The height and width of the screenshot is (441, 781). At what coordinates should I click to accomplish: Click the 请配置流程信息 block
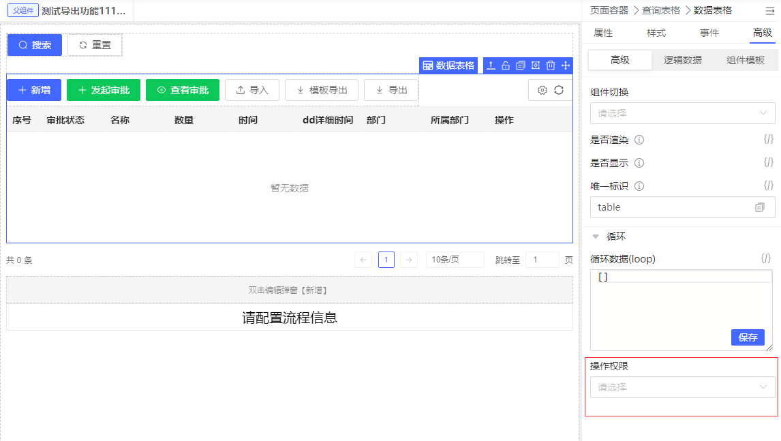(x=290, y=318)
